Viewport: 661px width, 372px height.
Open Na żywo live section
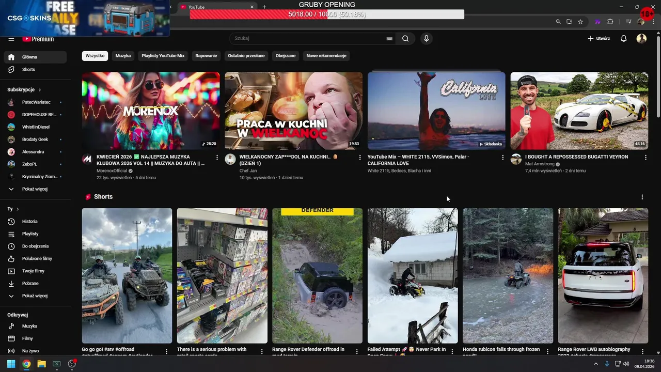[x=35, y=351]
